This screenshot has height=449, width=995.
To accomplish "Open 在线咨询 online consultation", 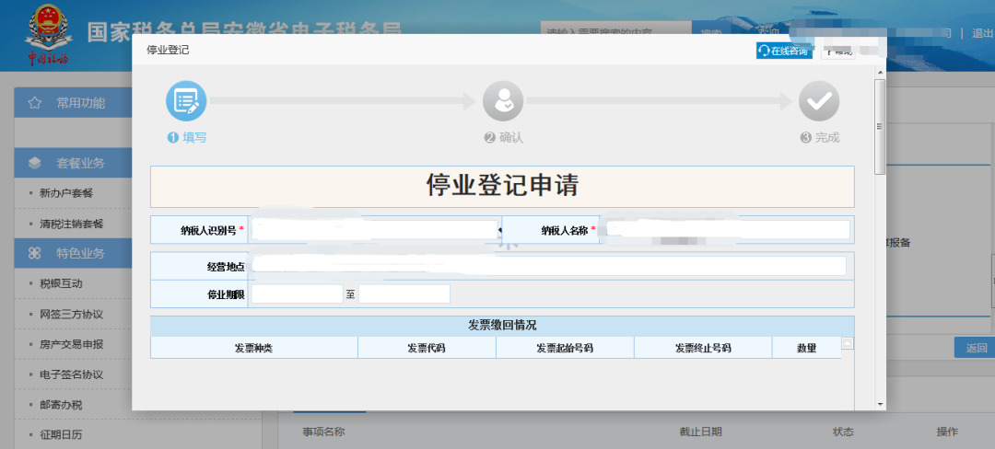I will [782, 51].
